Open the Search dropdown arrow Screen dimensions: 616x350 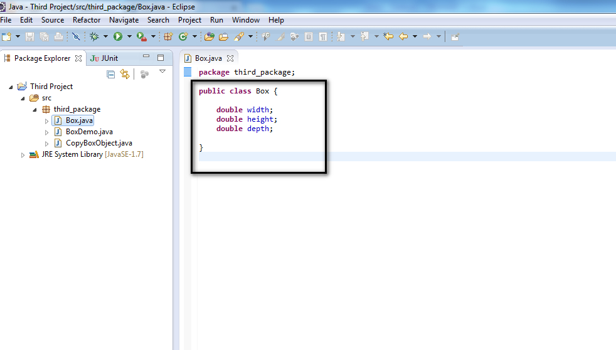pyautogui.click(x=250, y=36)
